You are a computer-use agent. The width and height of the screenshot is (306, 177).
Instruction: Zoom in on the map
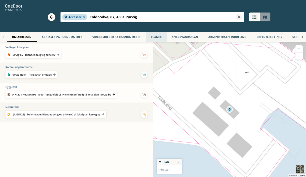(299, 49)
